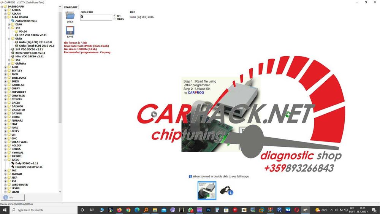Open Photoshop from the taskbar
Viewport: 380px width, 214px height.
(208, 210)
